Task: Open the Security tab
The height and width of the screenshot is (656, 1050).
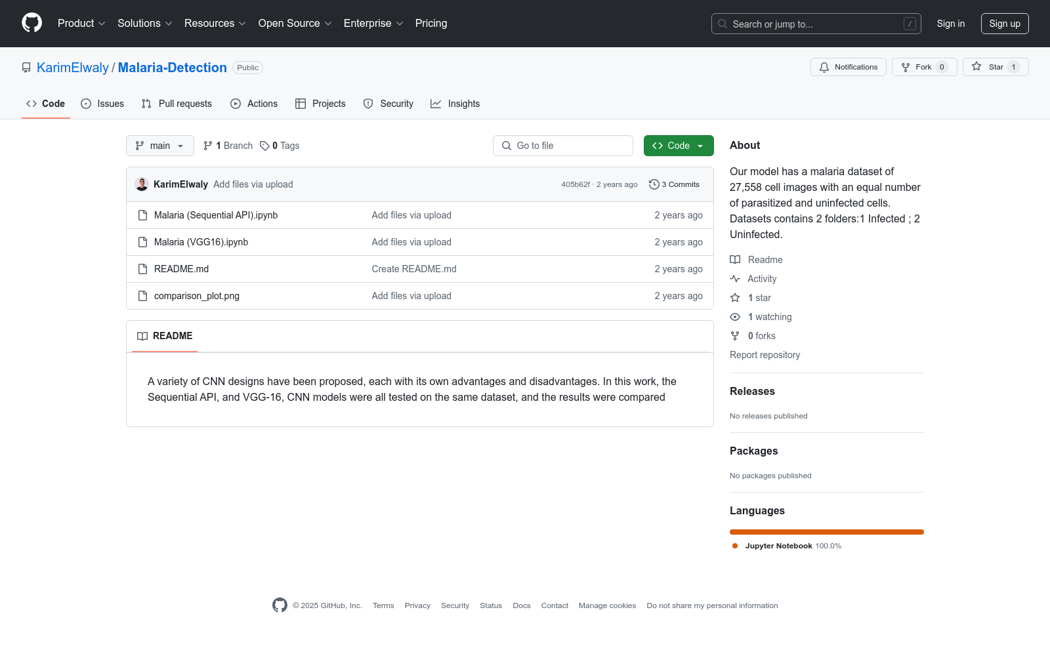Action: [x=388, y=104]
